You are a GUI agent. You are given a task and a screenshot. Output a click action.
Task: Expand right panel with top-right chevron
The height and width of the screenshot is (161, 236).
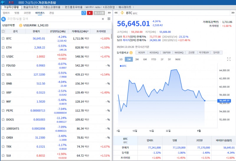coord(232,13)
